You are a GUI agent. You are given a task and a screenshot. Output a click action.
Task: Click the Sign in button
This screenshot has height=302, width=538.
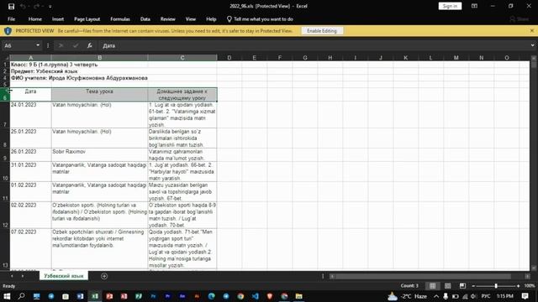pyautogui.click(x=450, y=6)
